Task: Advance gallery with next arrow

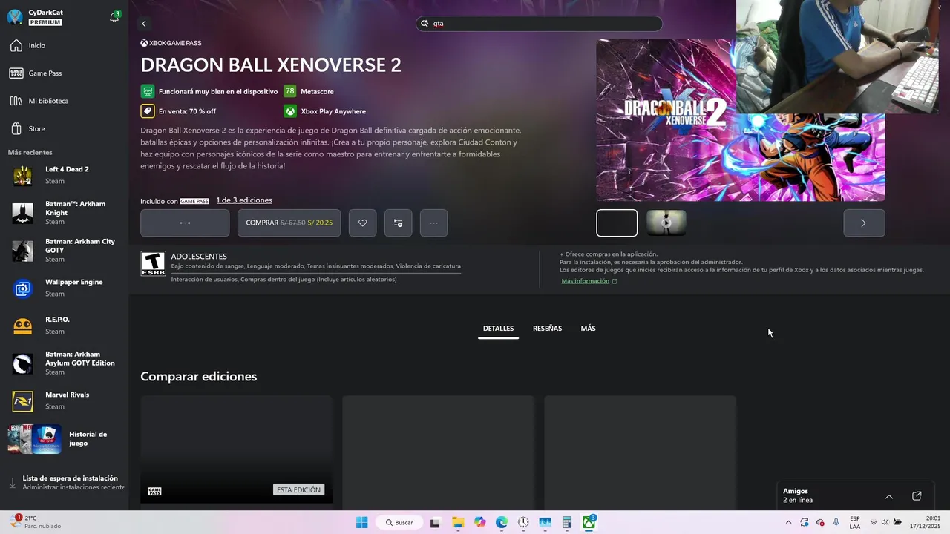Action: 864,222
